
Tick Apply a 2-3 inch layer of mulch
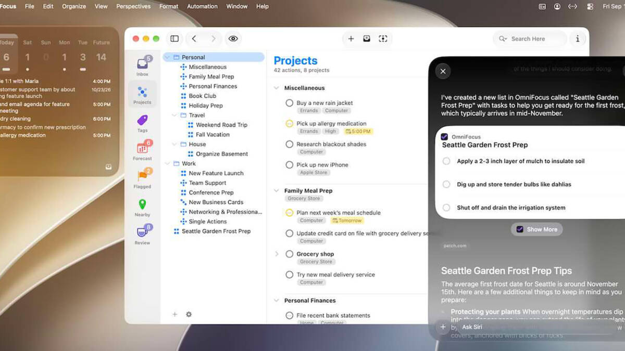(446, 161)
